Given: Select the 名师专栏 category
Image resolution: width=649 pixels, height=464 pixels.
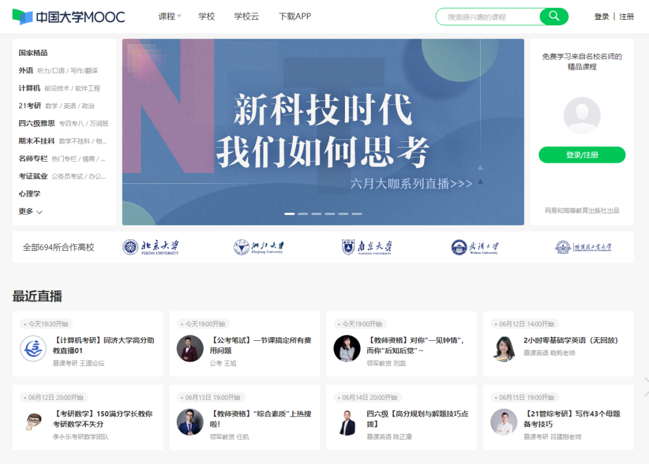Looking at the screenshot, I should [x=33, y=159].
